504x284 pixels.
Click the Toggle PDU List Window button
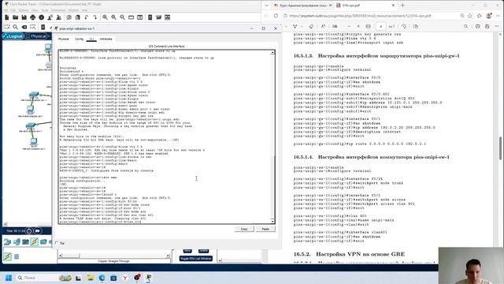196,259
